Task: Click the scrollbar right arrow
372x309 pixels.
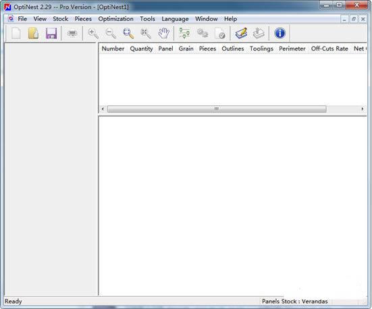Action: [363, 109]
